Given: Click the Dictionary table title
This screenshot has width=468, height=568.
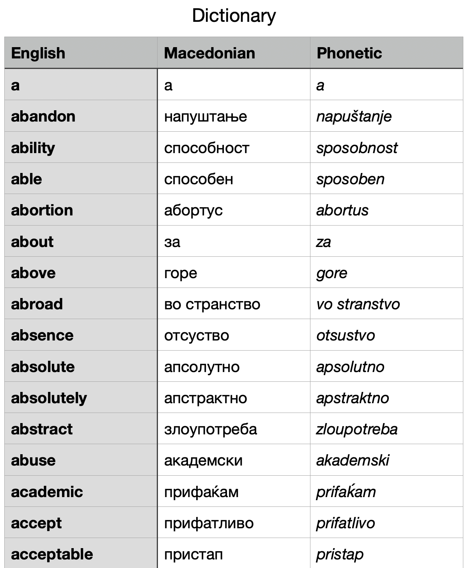Looking at the screenshot, I should click(x=234, y=16).
